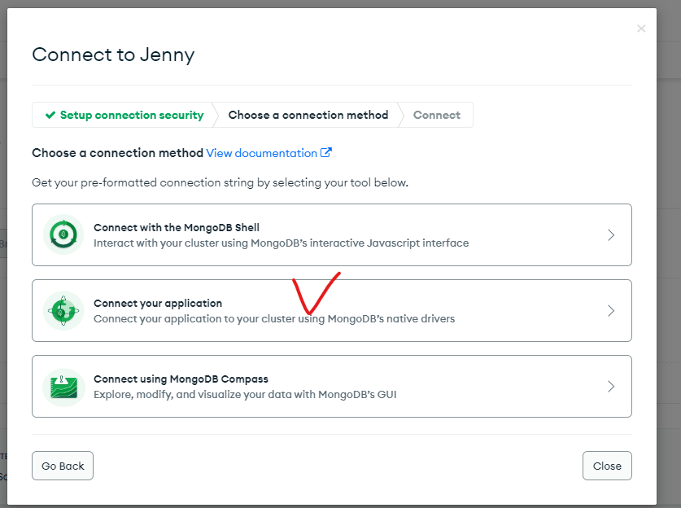Choose Connect your application title
The height and width of the screenshot is (508, 681).
[x=158, y=303]
